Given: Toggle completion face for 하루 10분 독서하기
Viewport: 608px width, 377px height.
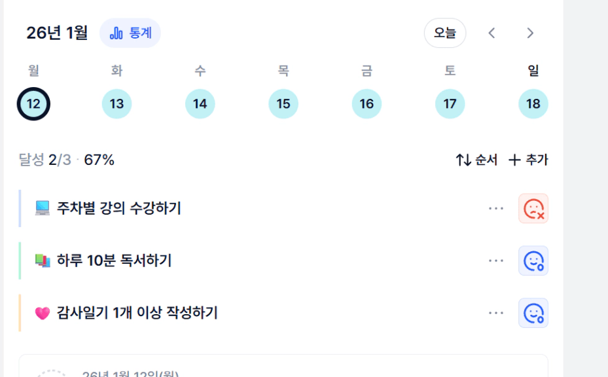Looking at the screenshot, I should pyautogui.click(x=533, y=260).
